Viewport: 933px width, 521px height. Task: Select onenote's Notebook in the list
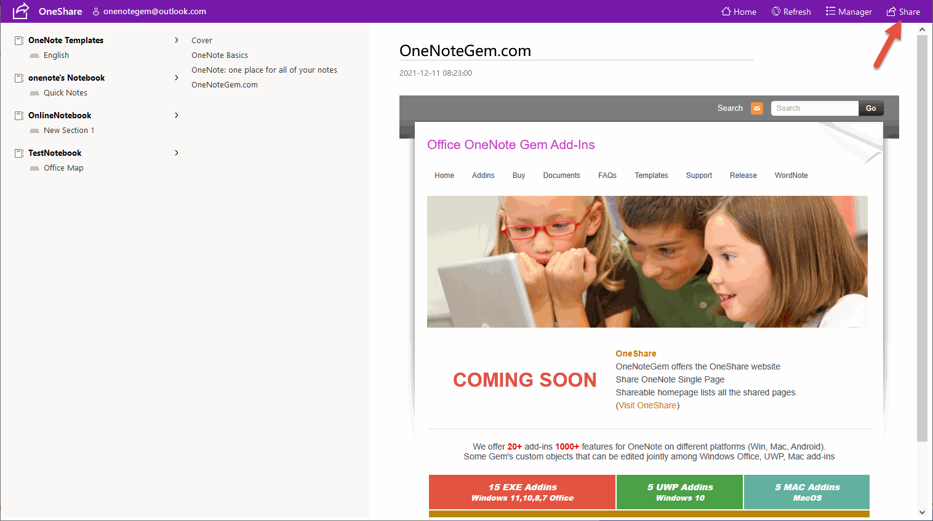[x=66, y=78]
